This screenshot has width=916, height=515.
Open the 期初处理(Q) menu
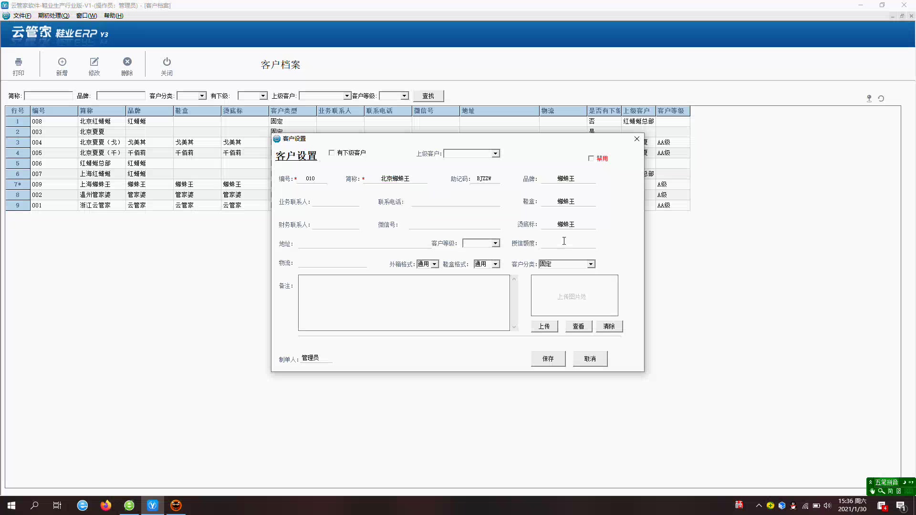53,15
